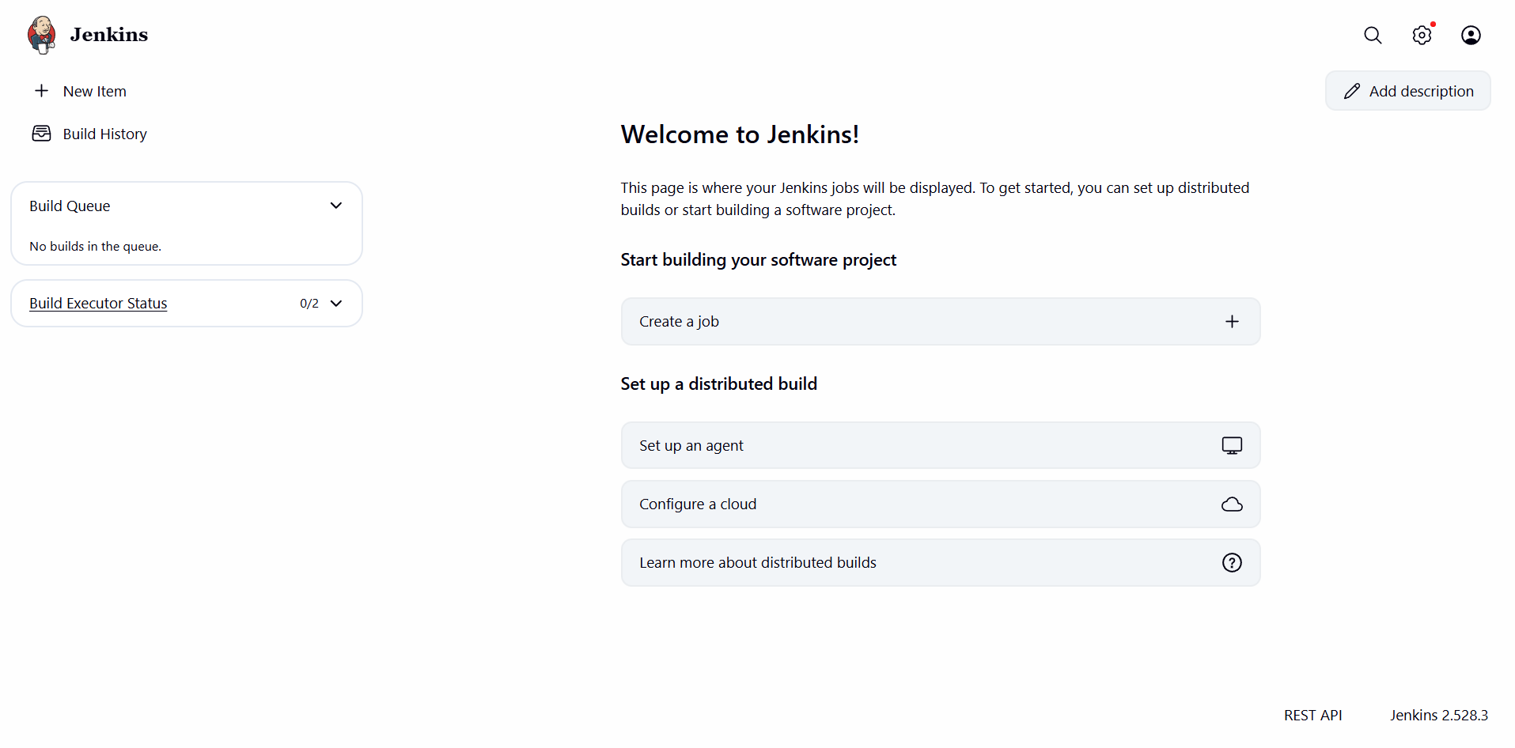Go to Build History in sidebar

tap(104, 134)
